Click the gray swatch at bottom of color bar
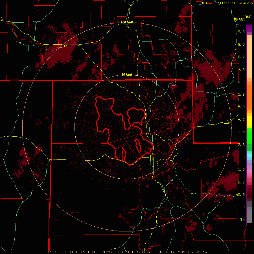 point(249,216)
